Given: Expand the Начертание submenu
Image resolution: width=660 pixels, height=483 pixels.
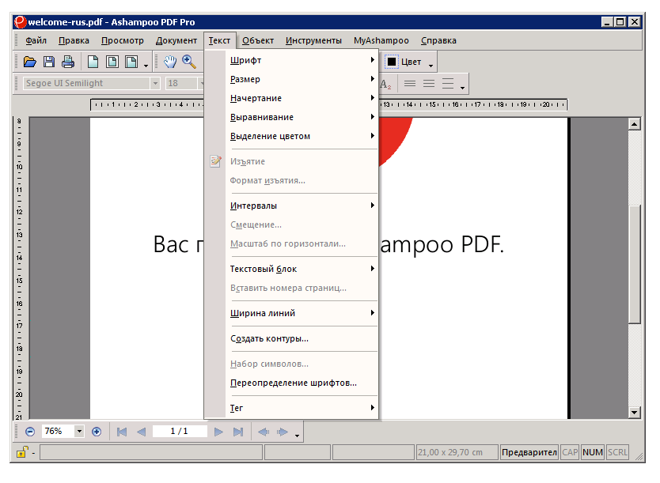Looking at the screenshot, I should point(302,98).
